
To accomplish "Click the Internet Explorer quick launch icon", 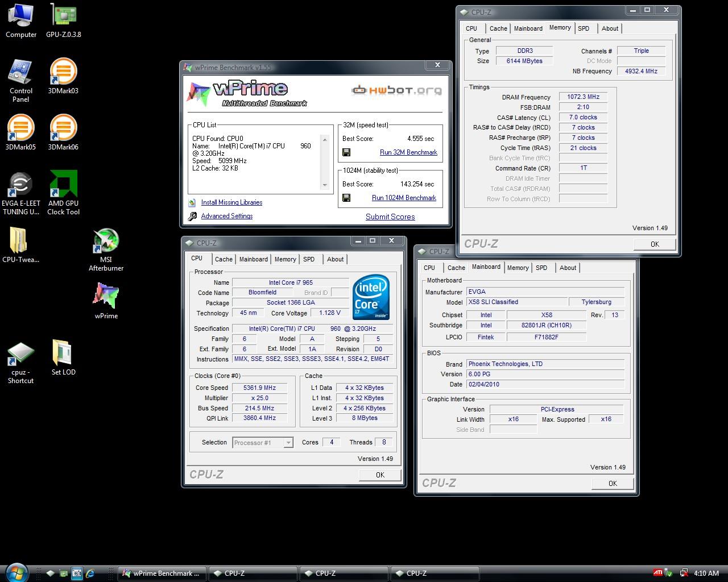I will [90, 573].
